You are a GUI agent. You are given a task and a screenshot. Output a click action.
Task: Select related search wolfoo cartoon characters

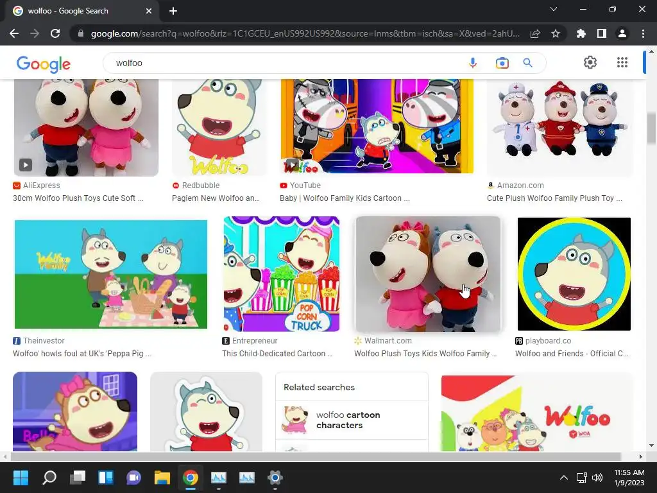pyautogui.click(x=352, y=420)
